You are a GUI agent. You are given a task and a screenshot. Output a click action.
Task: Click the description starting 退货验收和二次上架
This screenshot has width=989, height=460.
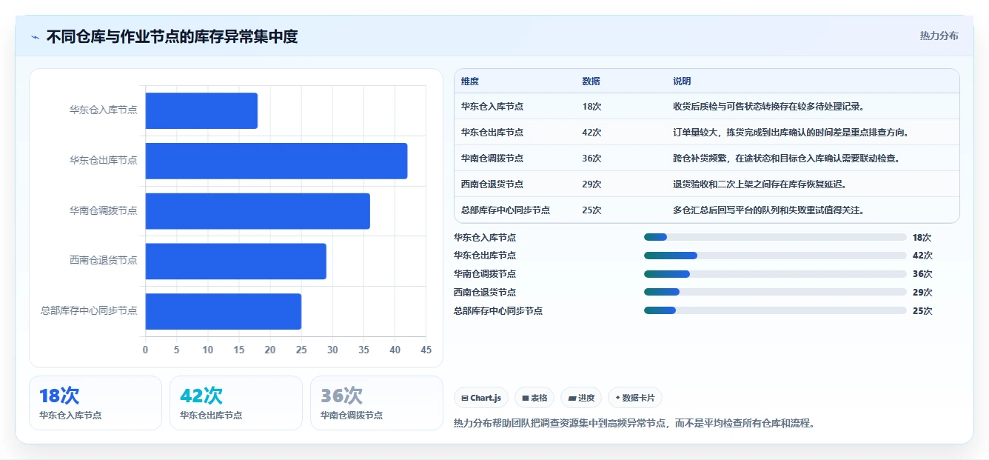click(760, 184)
